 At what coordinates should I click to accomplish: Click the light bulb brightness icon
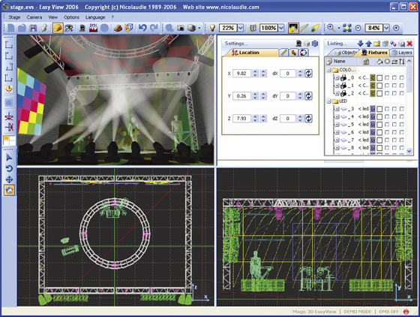coord(212,28)
